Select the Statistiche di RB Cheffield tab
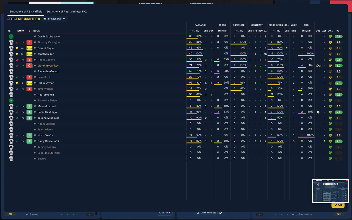 26,12
